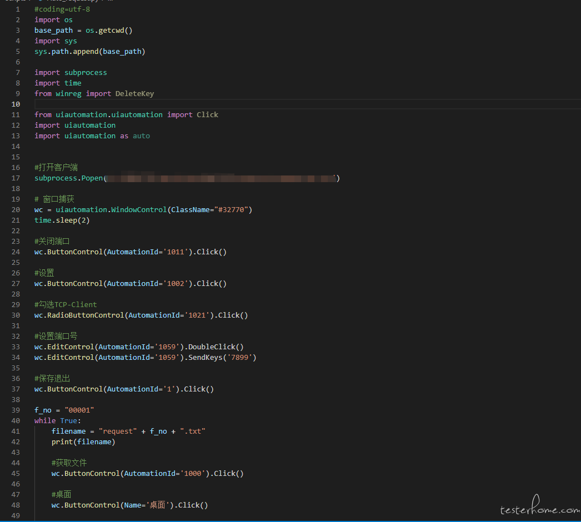
Task: Click 'import Click' name on line 11
Action: click(x=193, y=115)
